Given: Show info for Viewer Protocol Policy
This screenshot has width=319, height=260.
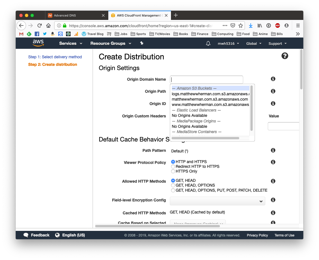Looking at the screenshot, I should 273,162.
